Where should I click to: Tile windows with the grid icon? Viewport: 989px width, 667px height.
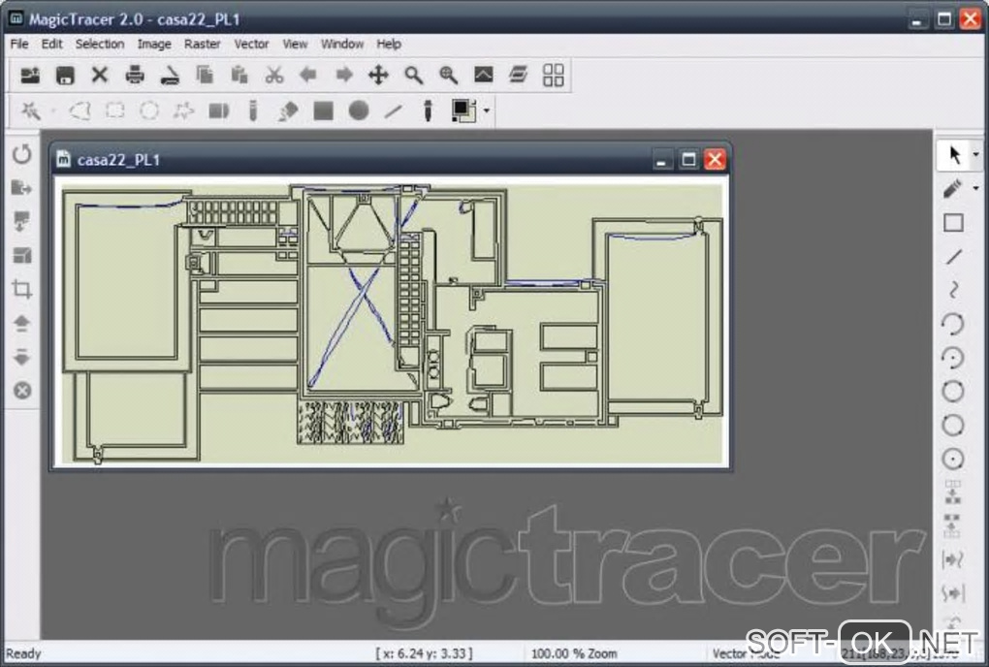coord(553,75)
